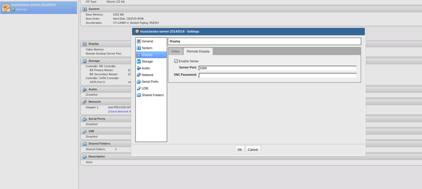
Task: Click Audio section icon in details pane
Action: [84, 89]
